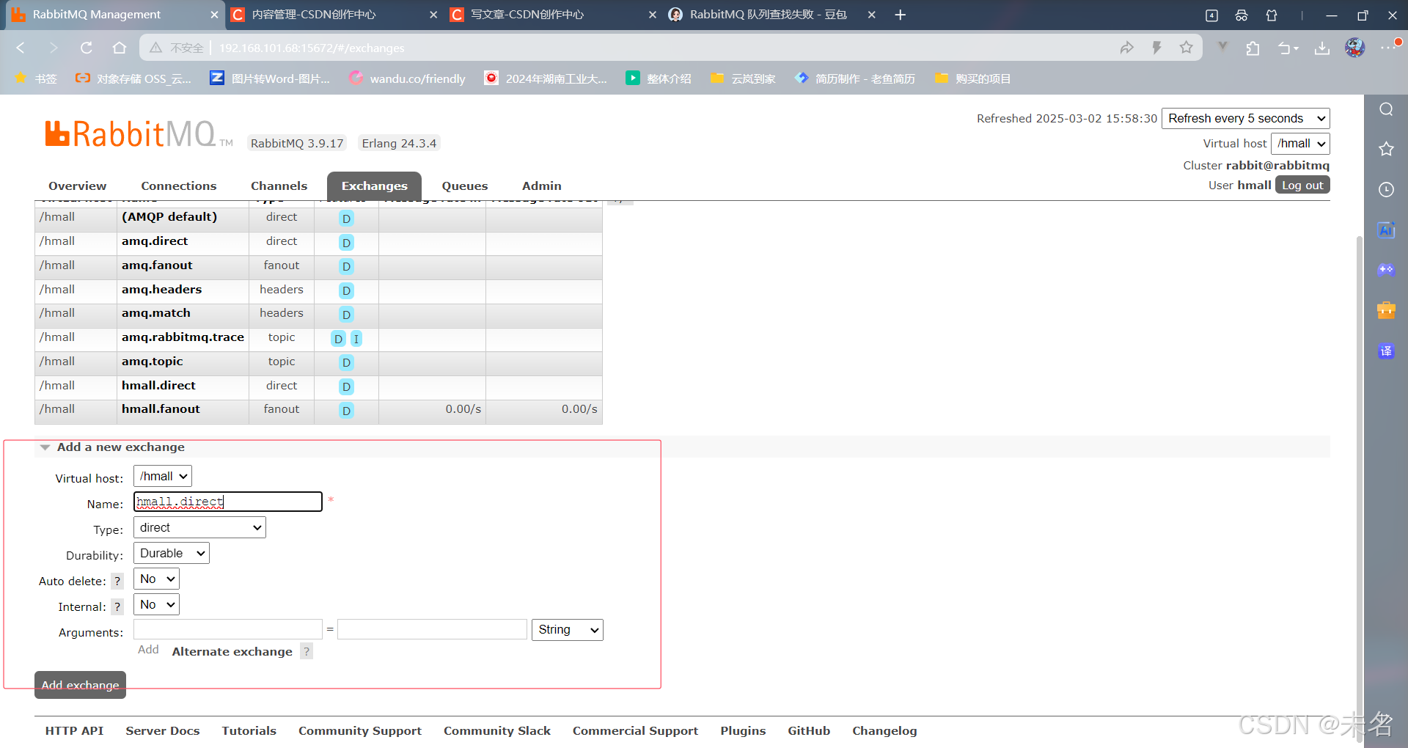The height and width of the screenshot is (748, 1408).
Task: Close the 写文章-CSDN创作中心 tab
Action: [x=652, y=15]
